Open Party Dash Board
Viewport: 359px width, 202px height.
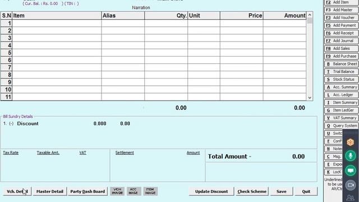tap(88, 191)
